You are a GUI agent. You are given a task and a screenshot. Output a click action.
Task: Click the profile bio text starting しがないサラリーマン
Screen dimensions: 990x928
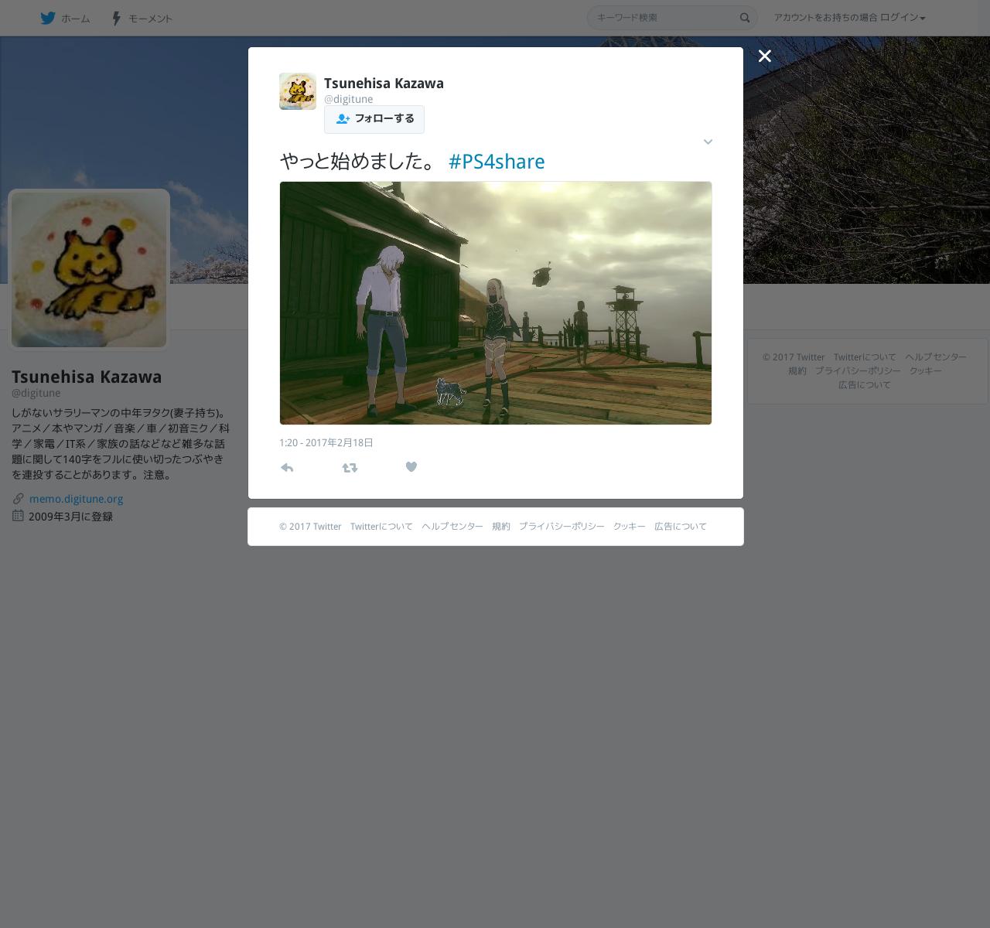(121, 444)
